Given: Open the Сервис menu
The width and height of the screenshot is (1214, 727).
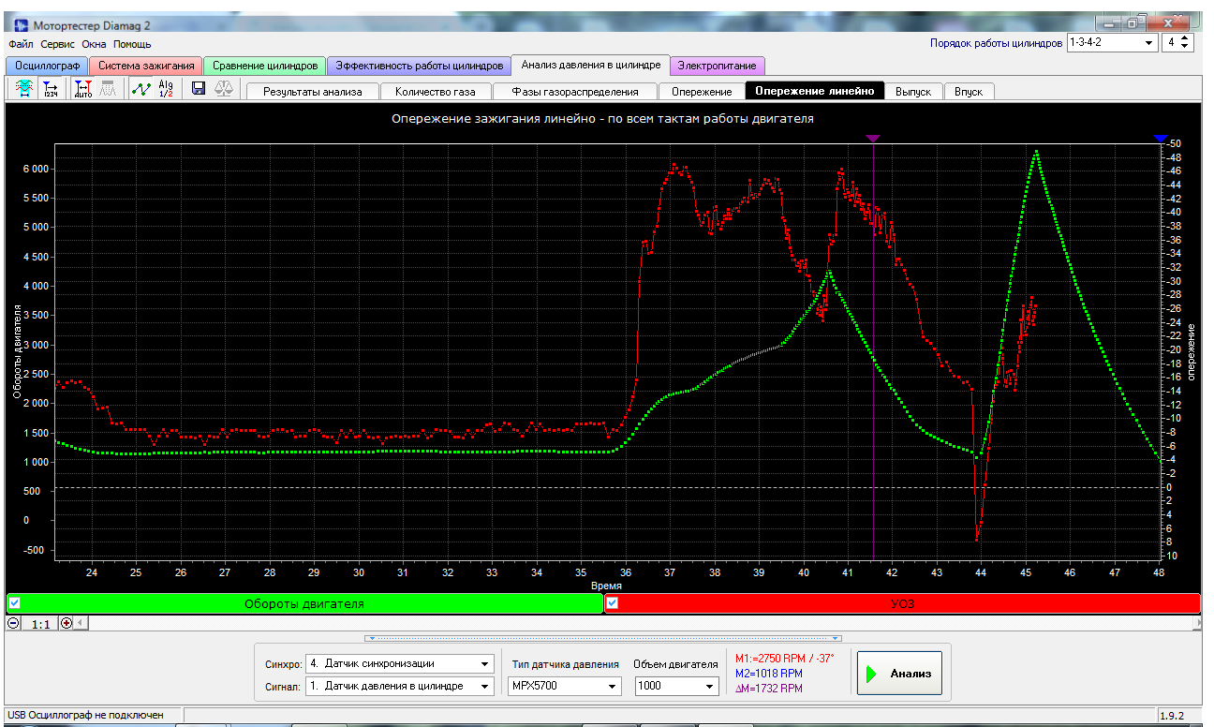Looking at the screenshot, I should [x=58, y=44].
